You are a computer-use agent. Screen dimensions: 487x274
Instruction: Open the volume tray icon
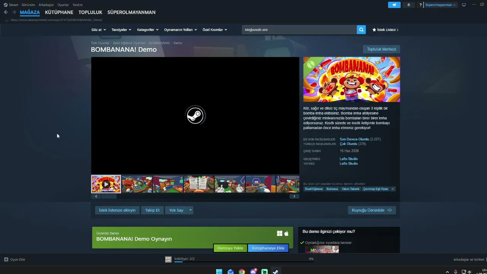[469, 272]
